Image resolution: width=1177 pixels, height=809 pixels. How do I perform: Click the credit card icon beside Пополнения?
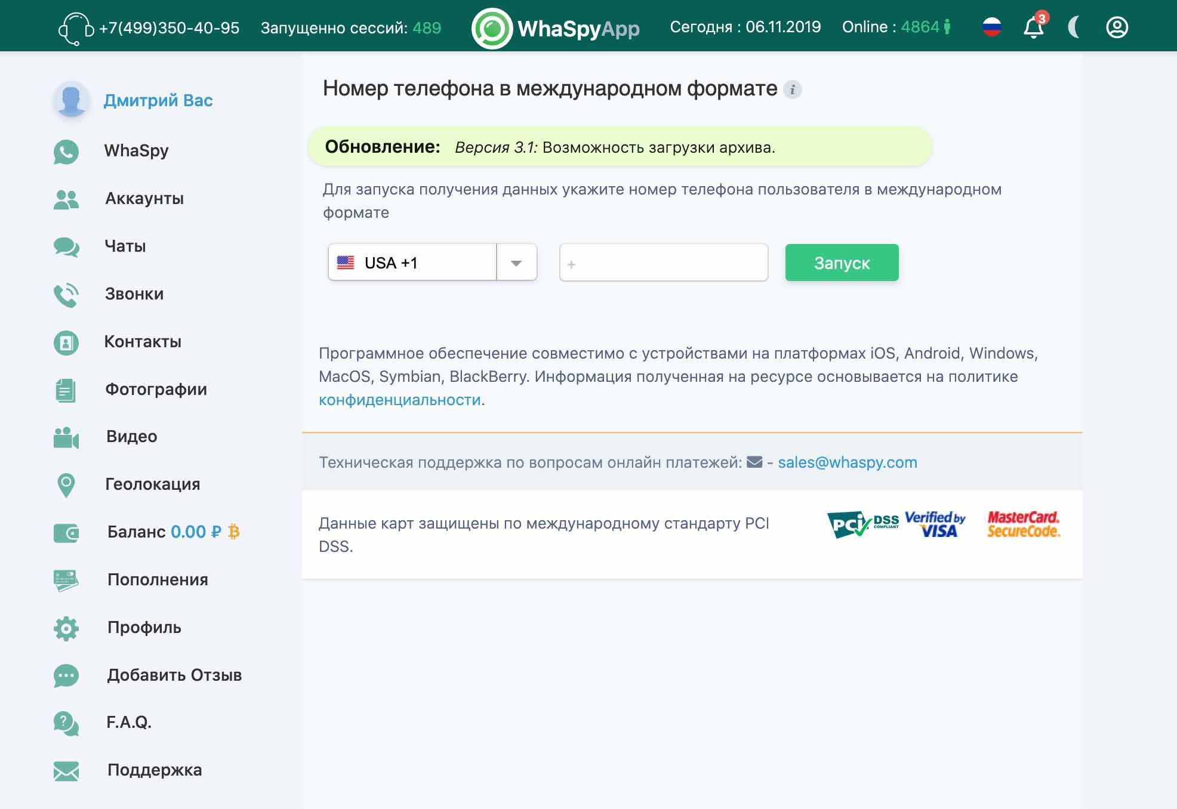coord(66,580)
